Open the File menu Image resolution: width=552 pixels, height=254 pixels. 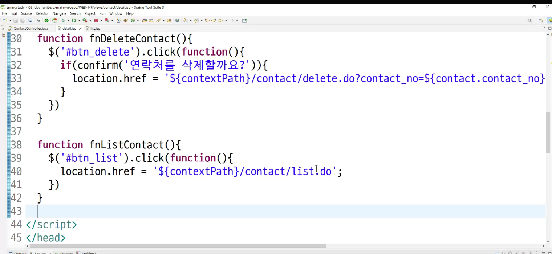point(5,13)
